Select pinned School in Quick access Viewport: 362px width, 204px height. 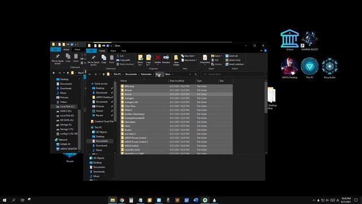click(x=100, y=111)
